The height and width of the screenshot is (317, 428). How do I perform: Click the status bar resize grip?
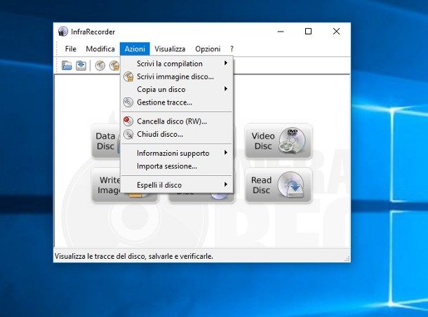347,259
